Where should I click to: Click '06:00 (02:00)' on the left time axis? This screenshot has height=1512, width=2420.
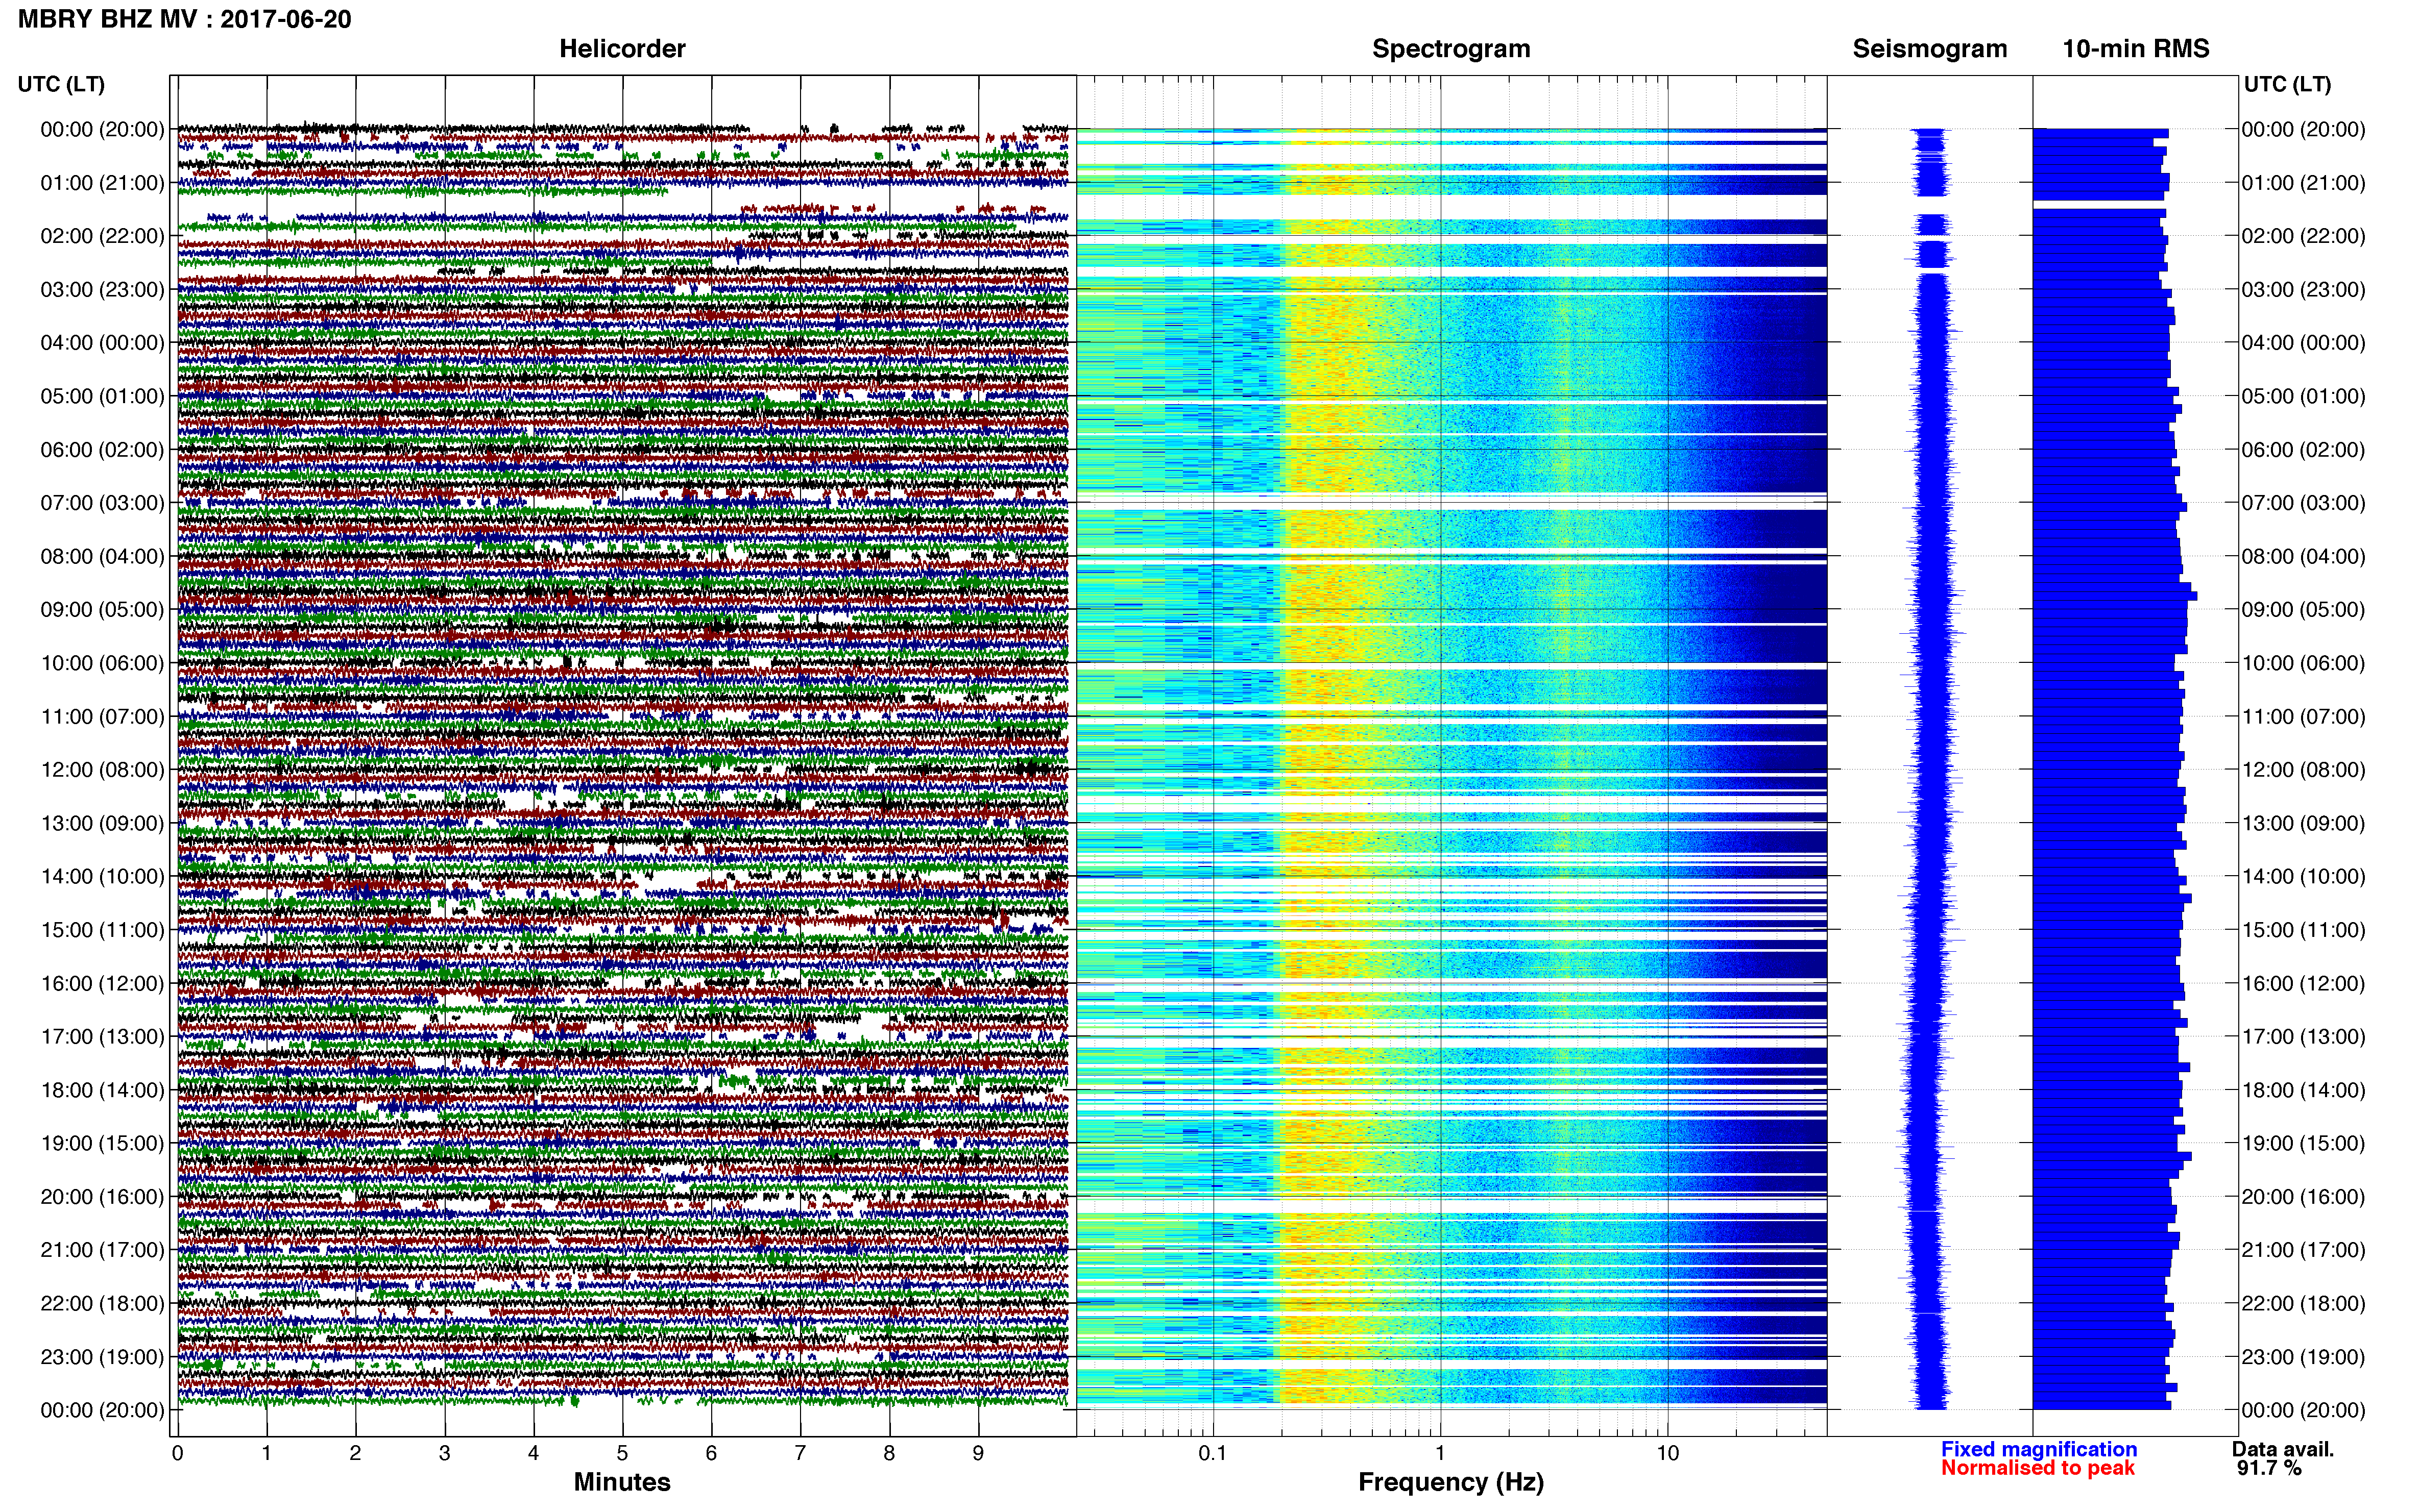[x=102, y=450]
